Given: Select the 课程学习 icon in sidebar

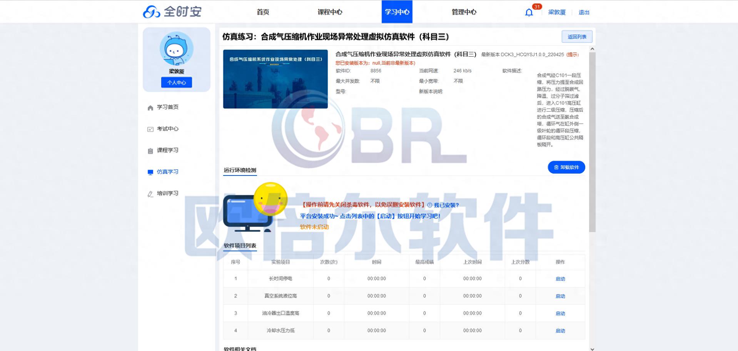Looking at the screenshot, I should click(x=150, y=150).
